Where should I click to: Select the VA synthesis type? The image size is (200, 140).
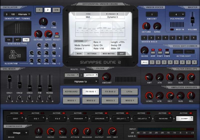(9, 40)
